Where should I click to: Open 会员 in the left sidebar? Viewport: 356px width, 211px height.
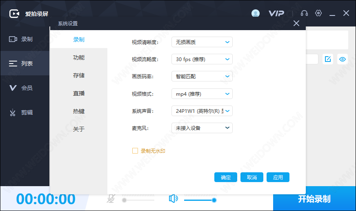(24, 88)
